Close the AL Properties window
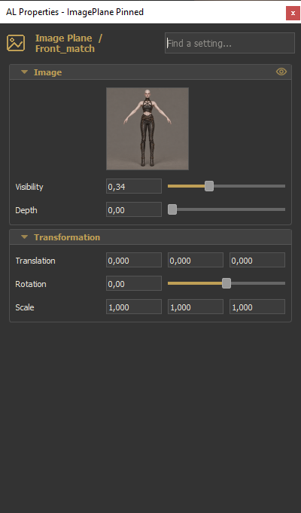Image resolution: width=301 pixels, height=513 pixels. pyautogui.click(x=293, y=14)
